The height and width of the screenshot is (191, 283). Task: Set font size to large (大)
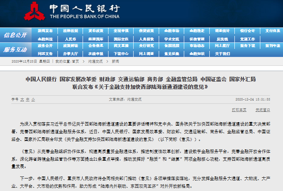coord(22,99)
